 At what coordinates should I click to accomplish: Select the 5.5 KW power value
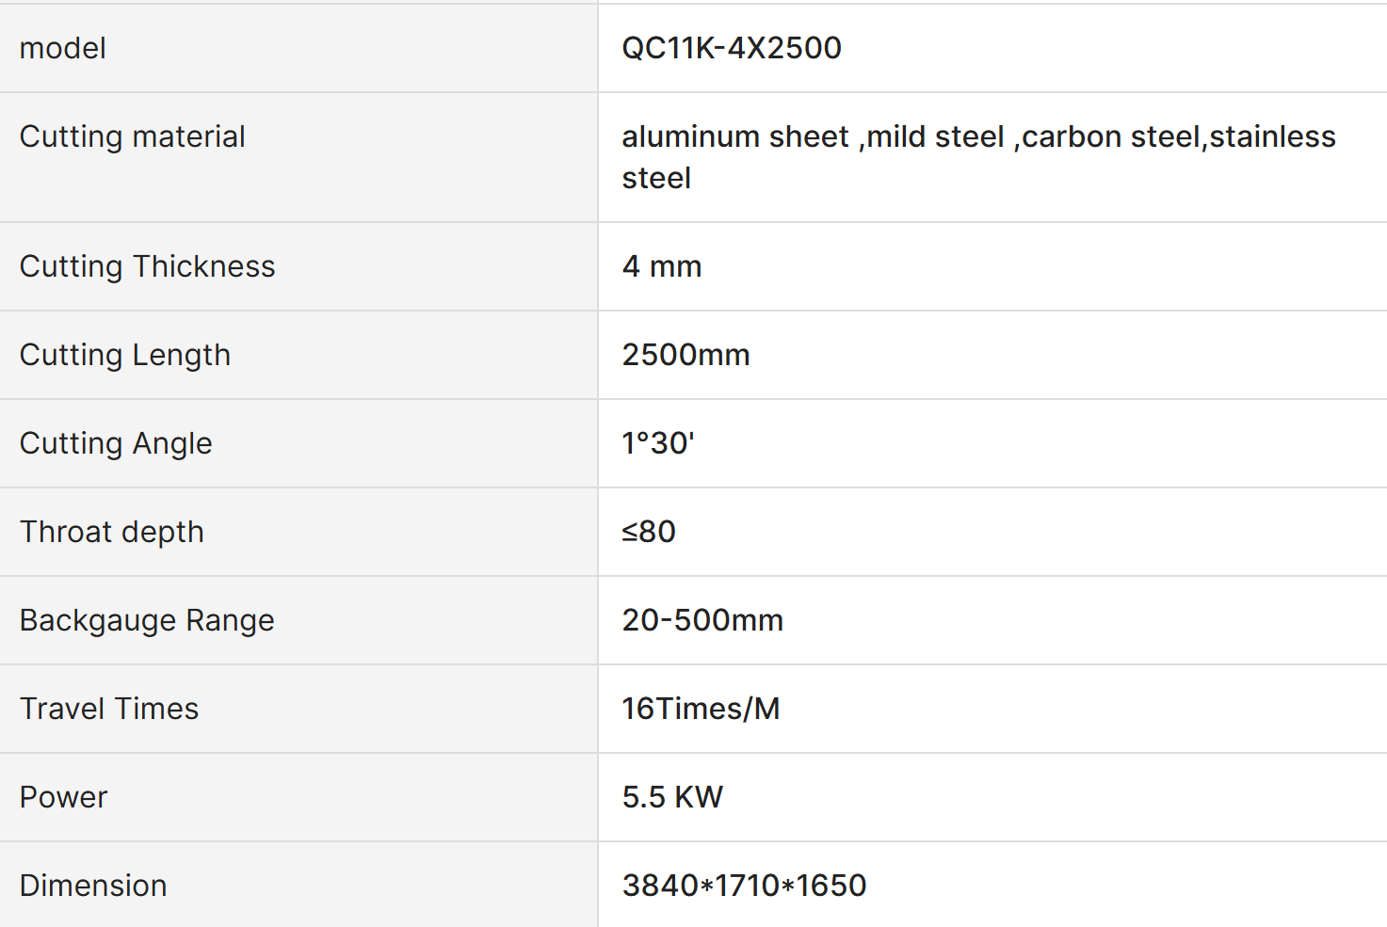point(672,797)
